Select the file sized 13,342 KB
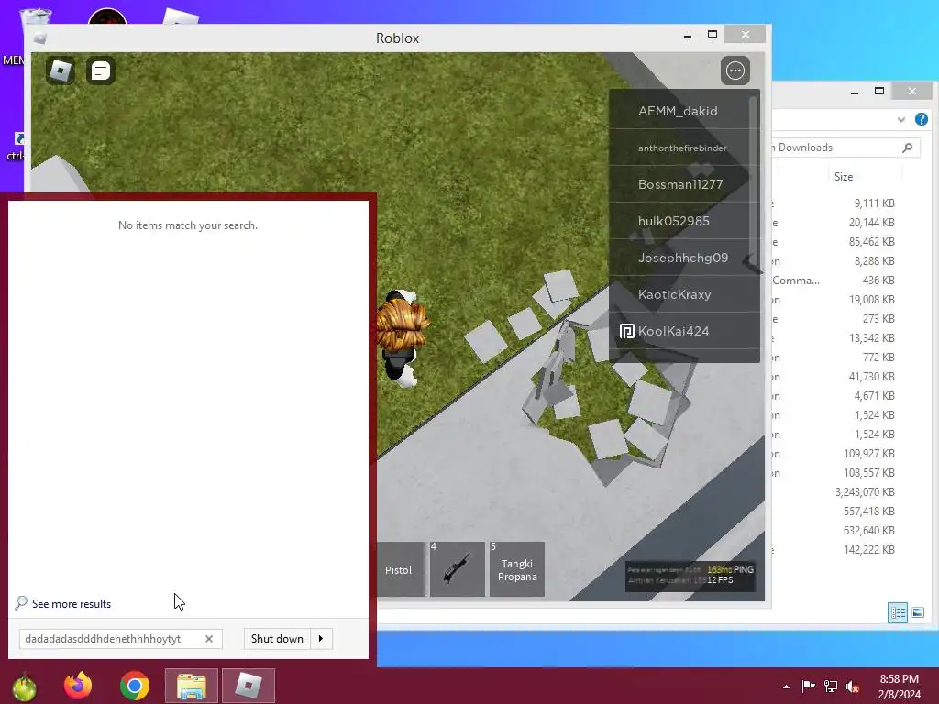The image size is (939, 704). tap(871, 337)
